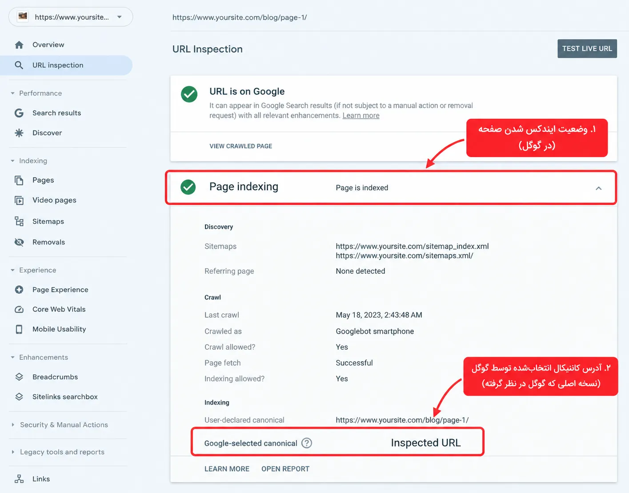Follow the Learn more link
The width and height of the screenshot is (629, 493).
361,115
